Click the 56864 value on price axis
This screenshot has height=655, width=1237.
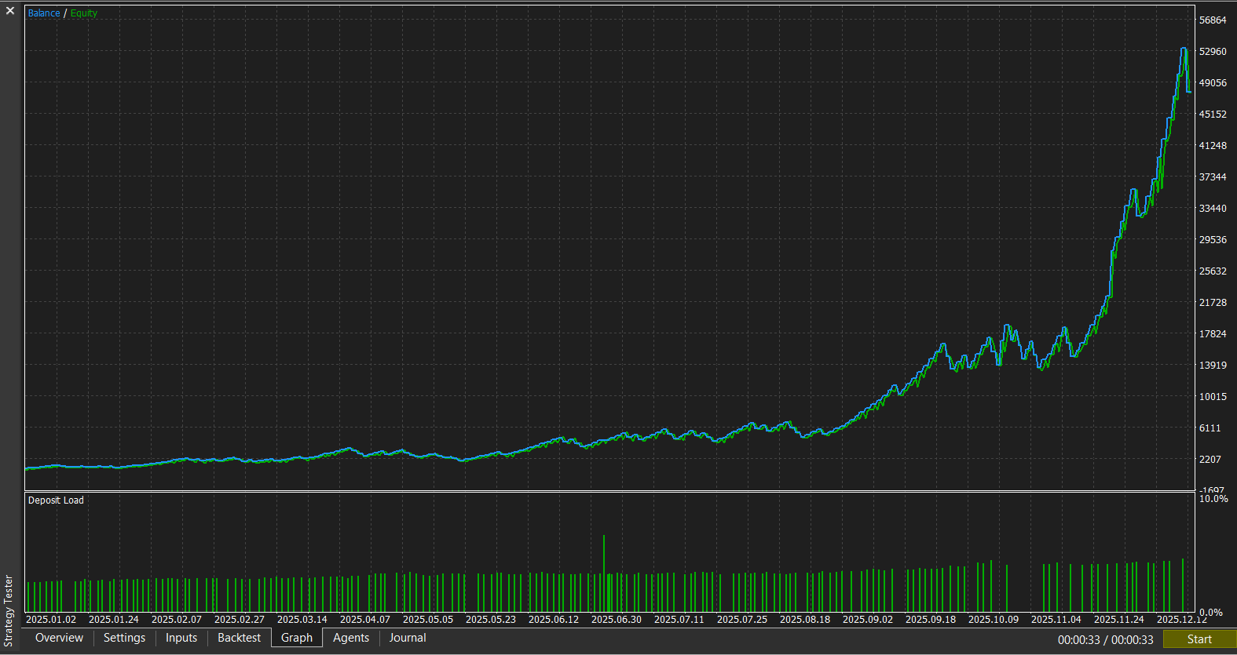(x=1213, y=20)
